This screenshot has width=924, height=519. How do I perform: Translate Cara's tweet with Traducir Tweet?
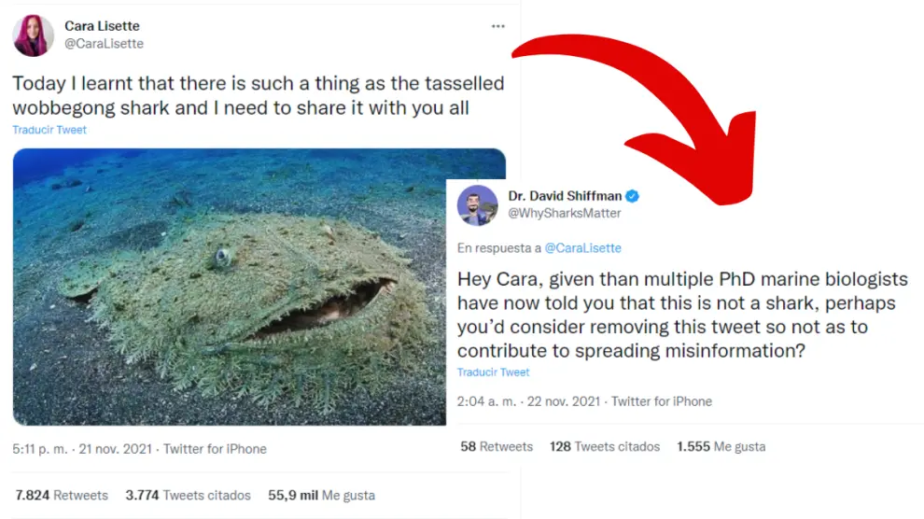49,130
